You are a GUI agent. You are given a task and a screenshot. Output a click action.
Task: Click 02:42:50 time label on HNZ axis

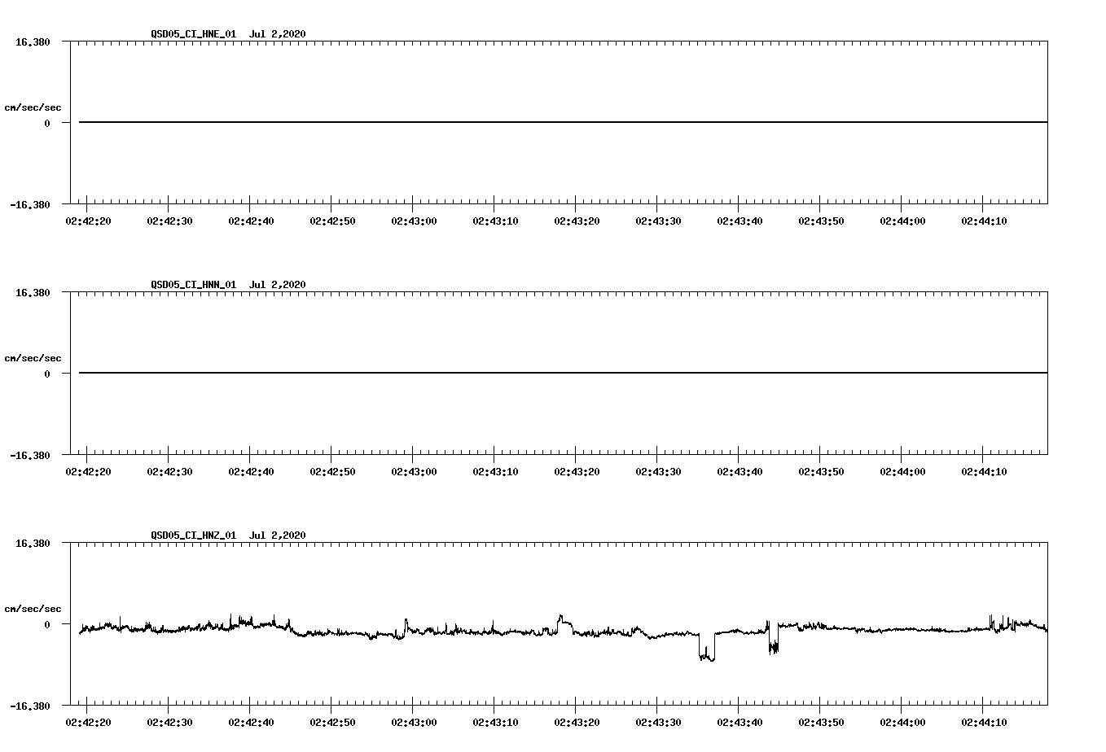pos(332,722)
